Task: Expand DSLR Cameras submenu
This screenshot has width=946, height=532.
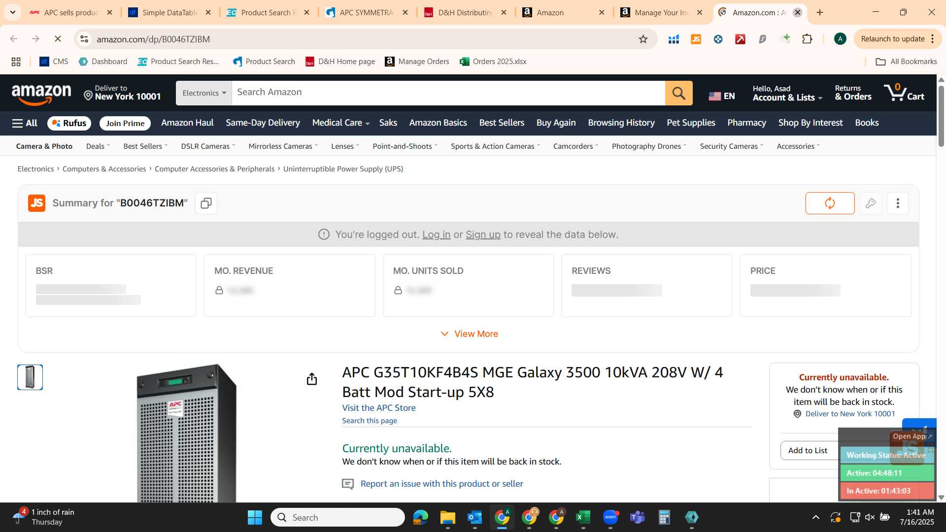Action: click(208, 146)
